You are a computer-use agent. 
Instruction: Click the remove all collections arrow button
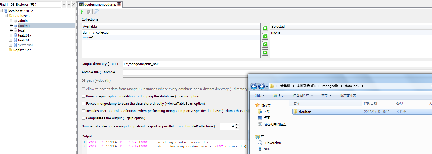(x=265, y=53)
